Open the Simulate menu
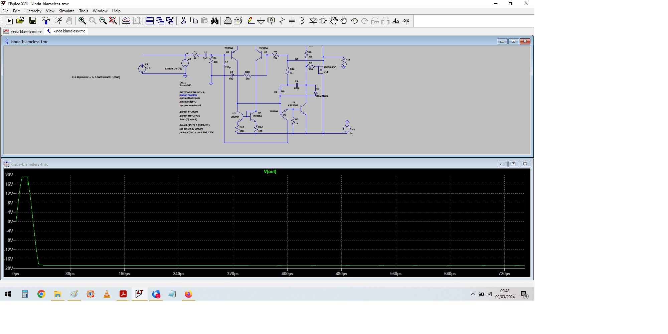This screenshot has width=668, height=334. coord(67,11)
